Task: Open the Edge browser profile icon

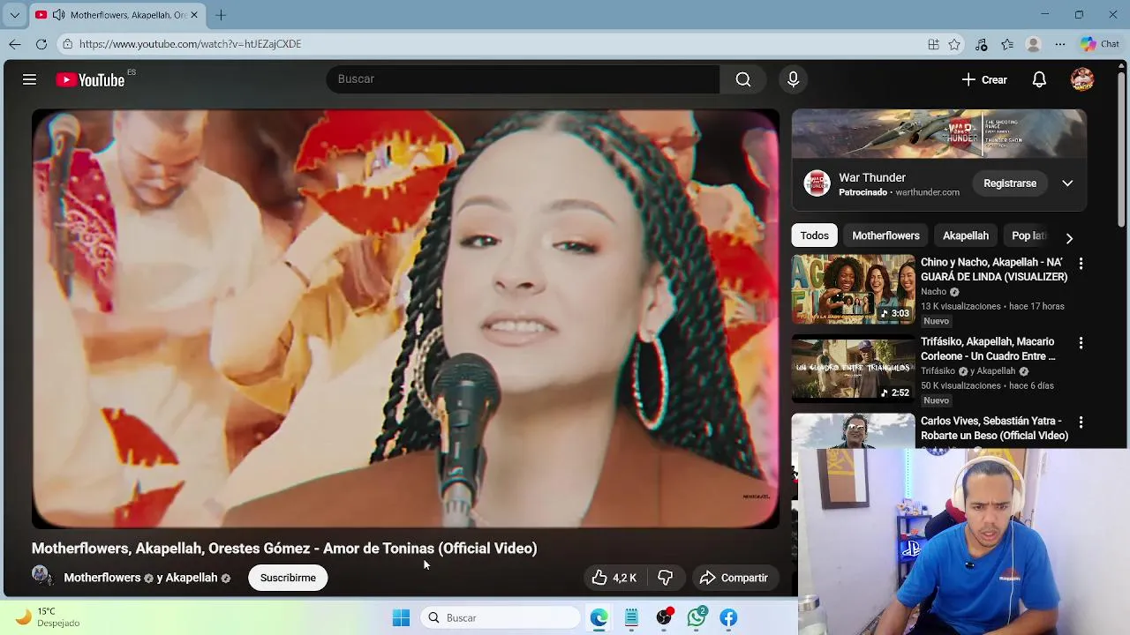Action: 1034,44
